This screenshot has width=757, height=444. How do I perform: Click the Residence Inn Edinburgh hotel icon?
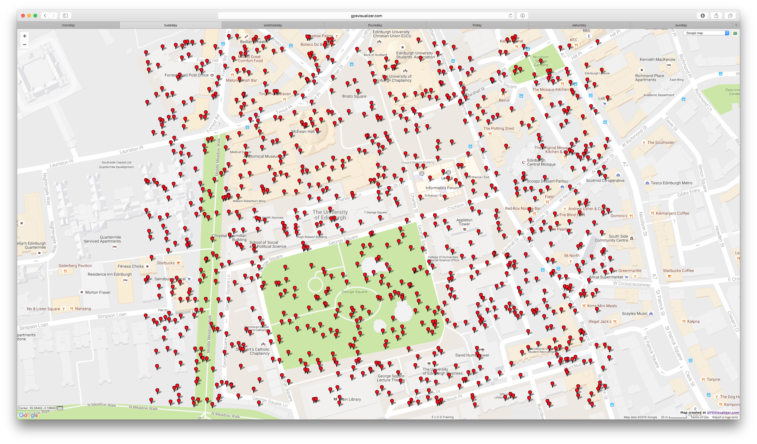pos(125,280)
